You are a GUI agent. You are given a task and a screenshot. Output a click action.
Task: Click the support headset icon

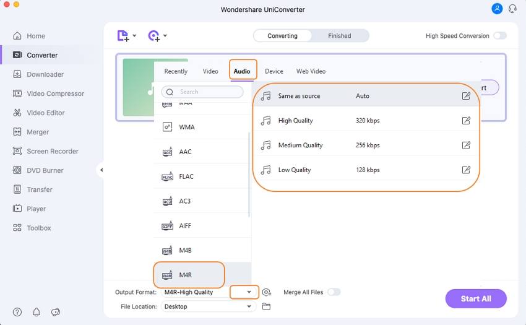[x=512, y=9]
